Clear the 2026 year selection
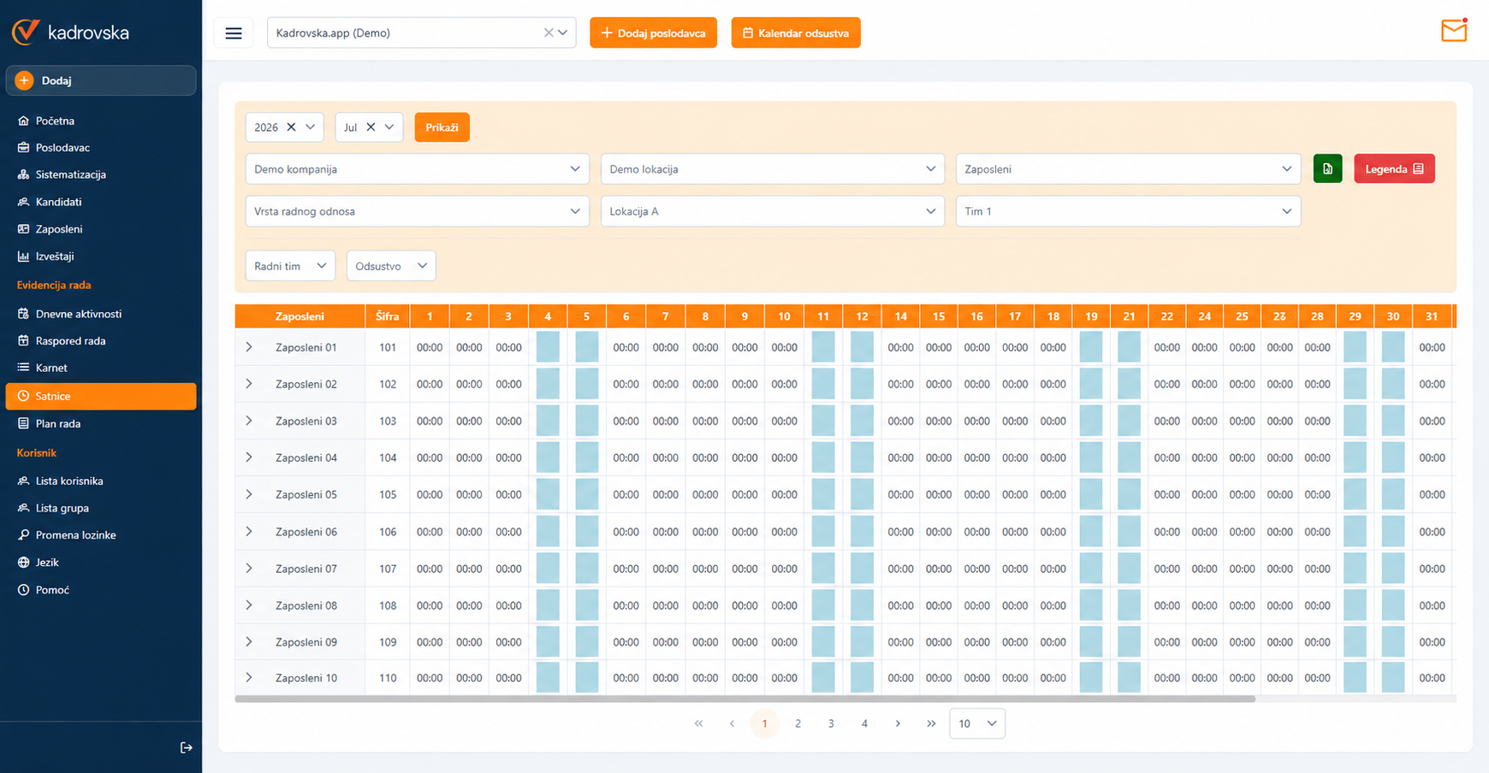Viewport: 1489px width, 773px height. coord(291,127)
